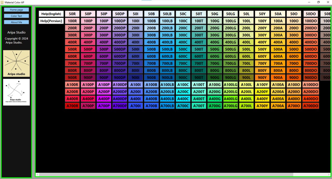This screenshot has height=179, width=332.
Task: Click the scrollbar left arrow
Action: [x=37, y=175]
